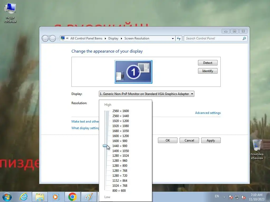Choose 800 × 600 resolution
This screenshot has width=270, height=202.
119,190
